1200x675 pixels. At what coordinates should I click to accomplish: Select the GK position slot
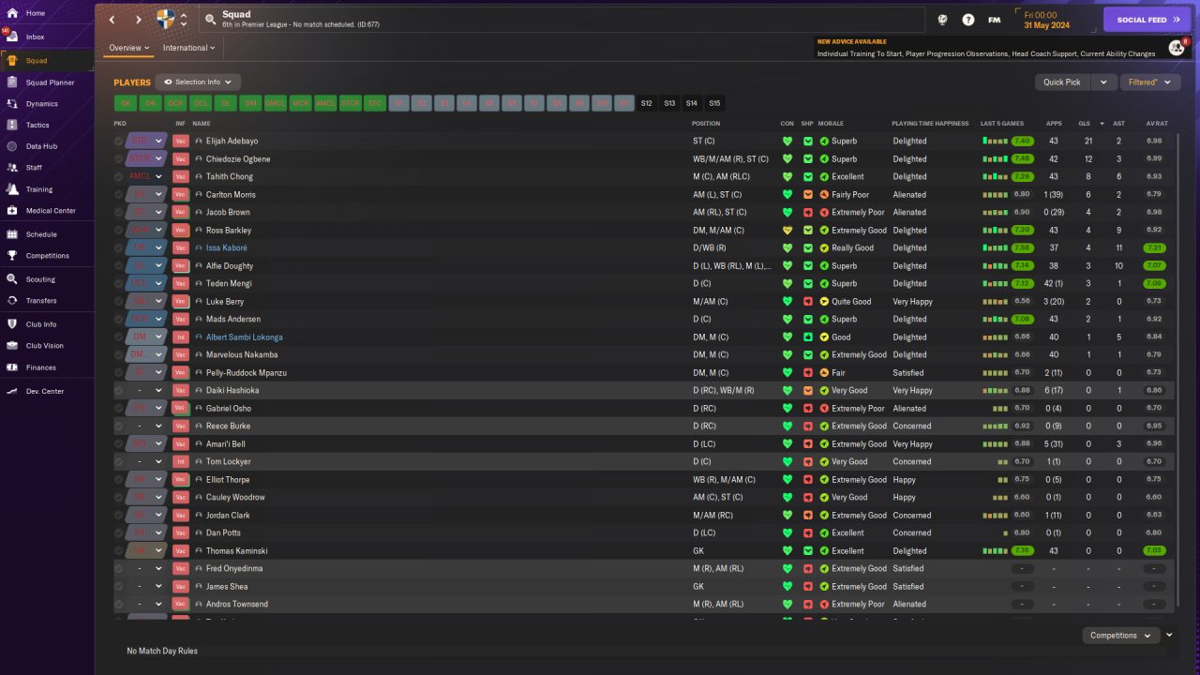(x=126, y=103)
